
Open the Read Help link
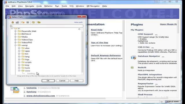(x=97, y=30)
